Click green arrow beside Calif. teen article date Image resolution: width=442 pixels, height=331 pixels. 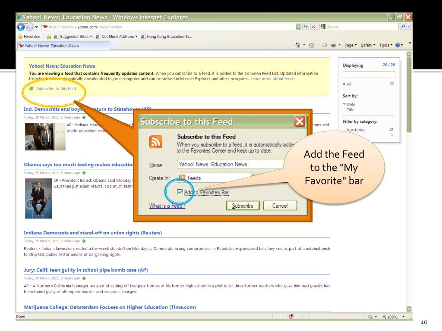(x=84, y=278)
